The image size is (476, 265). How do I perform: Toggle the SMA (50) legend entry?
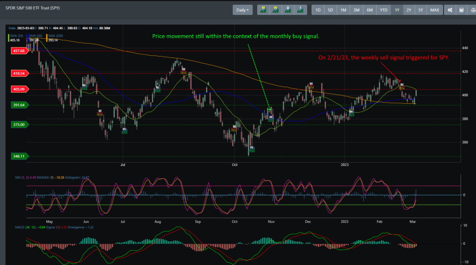pos(35,38)
